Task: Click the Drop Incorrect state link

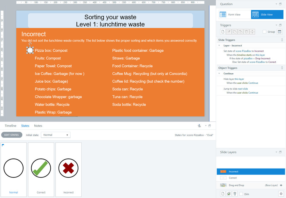Action: pos(263,59)
